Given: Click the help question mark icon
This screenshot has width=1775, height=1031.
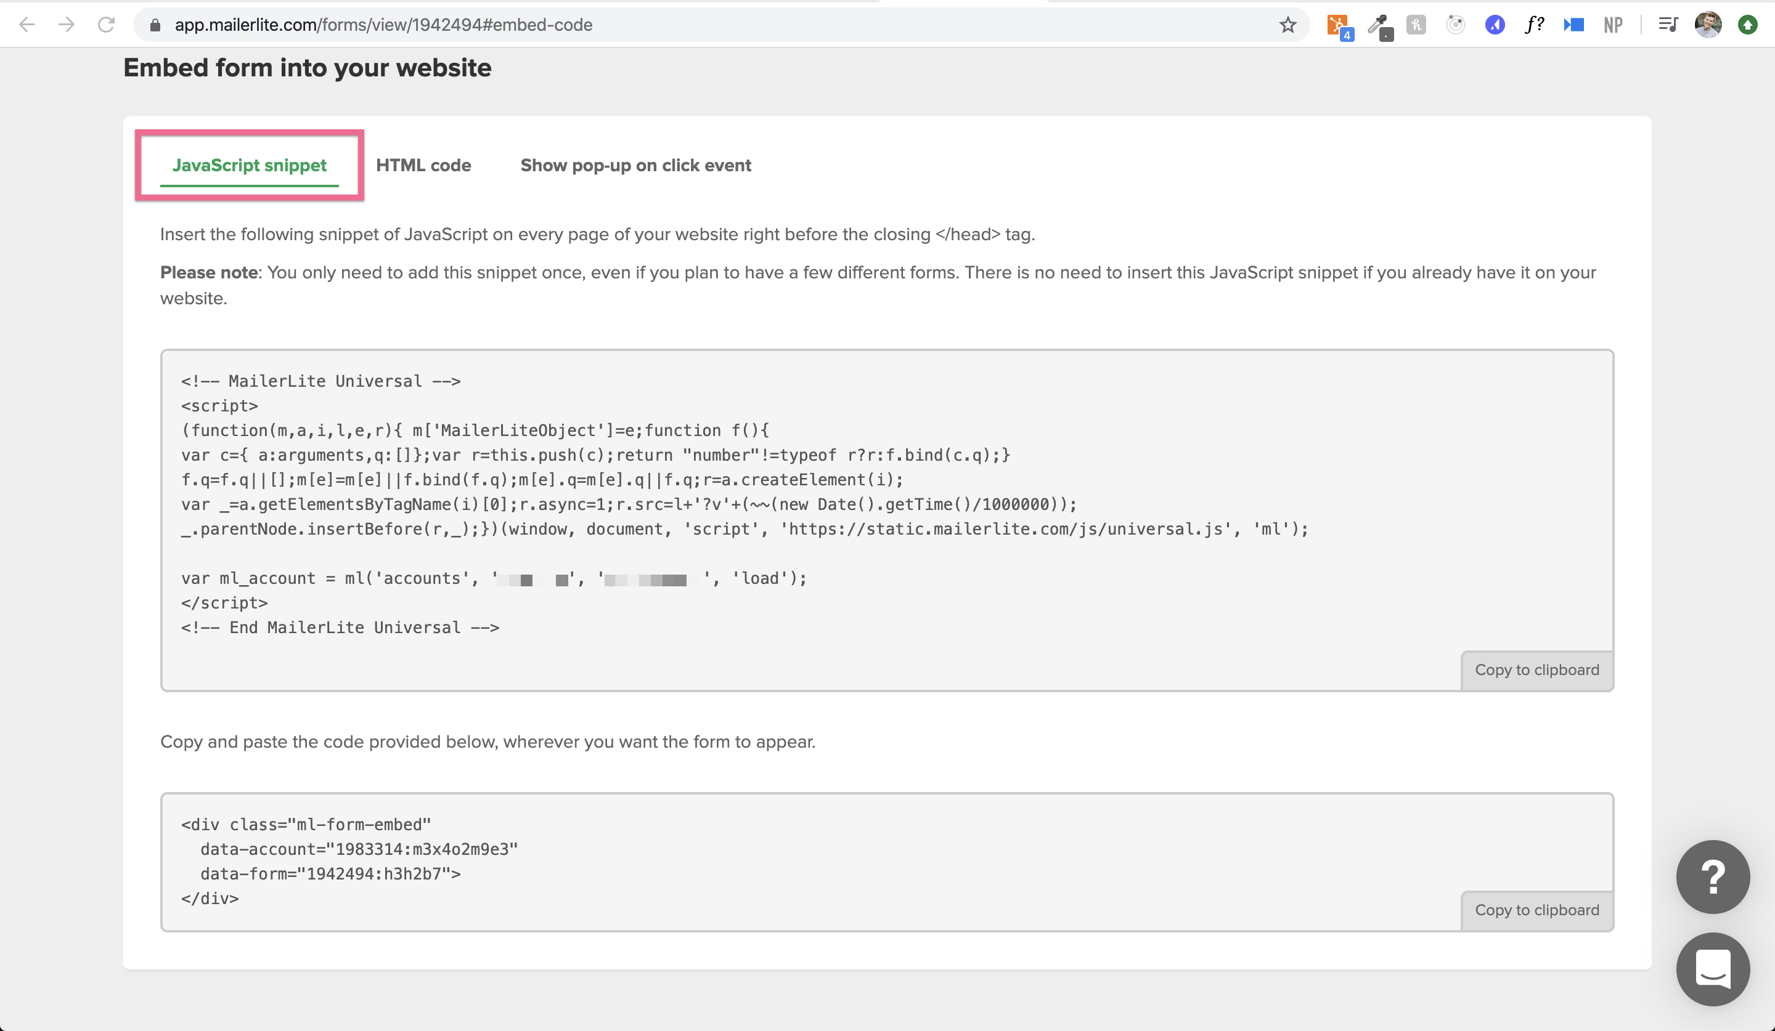Looking at the screenshot, I should pos(1712,878).
